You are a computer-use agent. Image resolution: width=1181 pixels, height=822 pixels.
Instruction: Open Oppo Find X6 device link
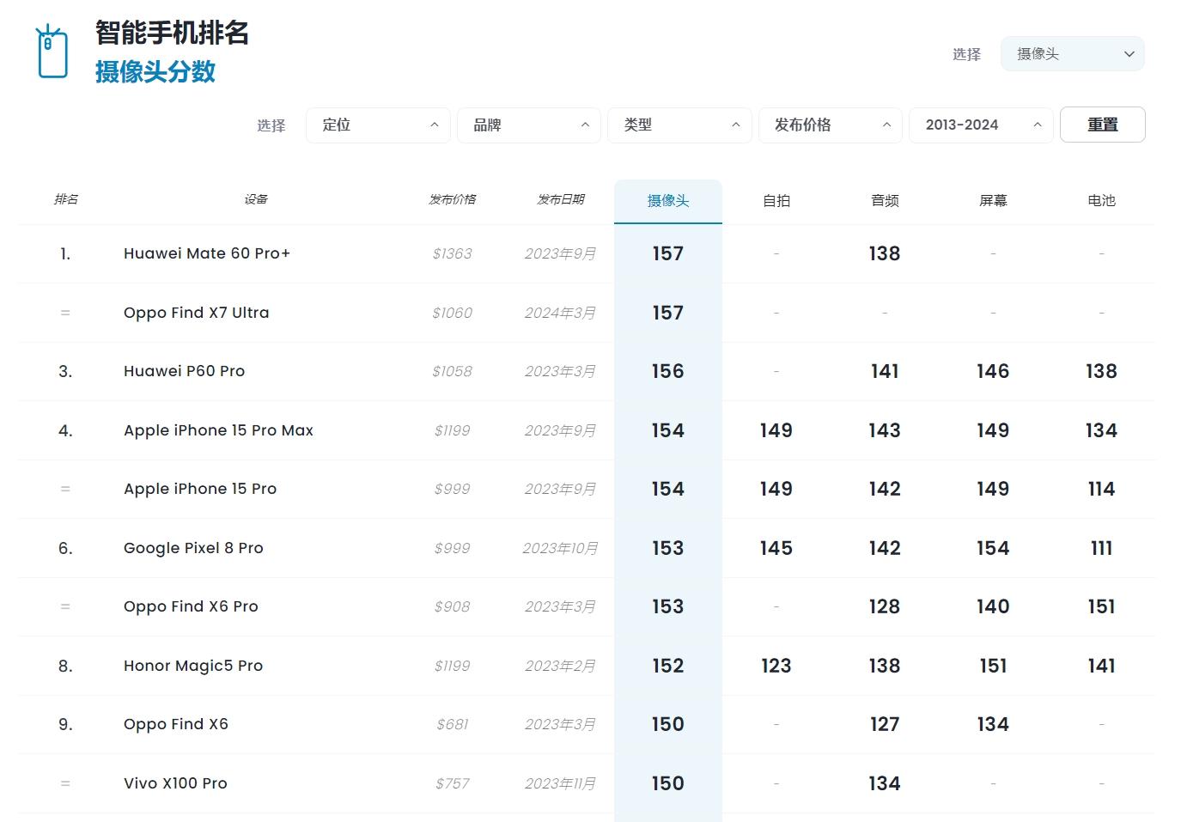176,724
